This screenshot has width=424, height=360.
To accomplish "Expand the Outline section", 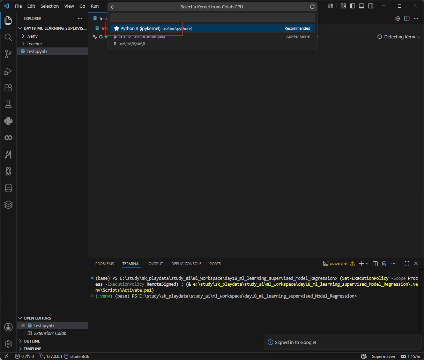I will 52,341.
